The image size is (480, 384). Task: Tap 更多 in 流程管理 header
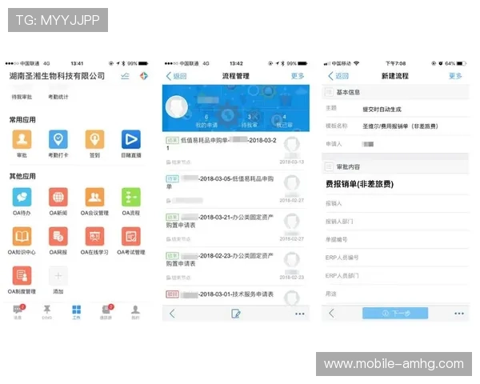coord(298,76)
